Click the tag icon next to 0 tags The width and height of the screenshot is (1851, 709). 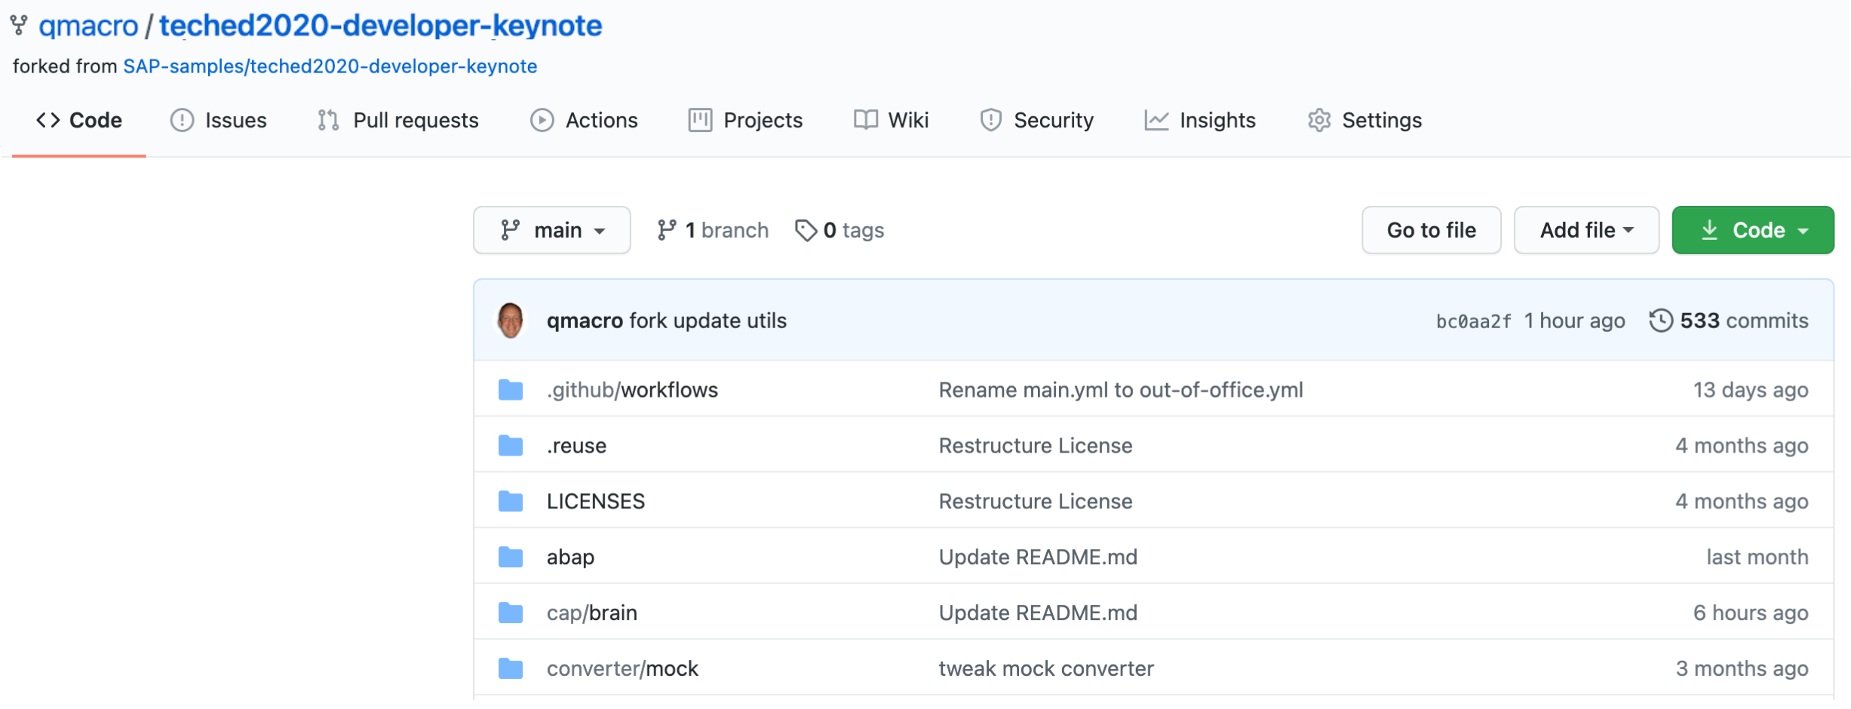[x=806, y=230]
